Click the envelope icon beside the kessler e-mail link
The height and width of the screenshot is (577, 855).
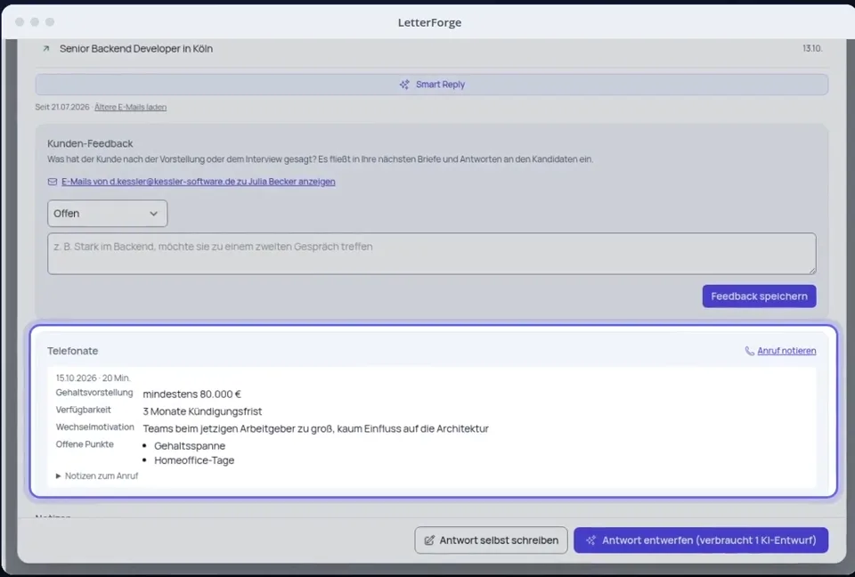[x=53, y=182]
